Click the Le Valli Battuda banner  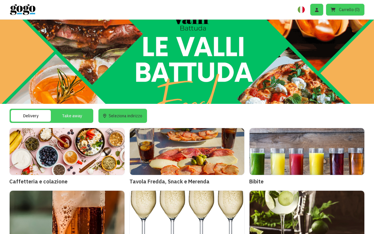pyautogui.click(x=187, y=62)
